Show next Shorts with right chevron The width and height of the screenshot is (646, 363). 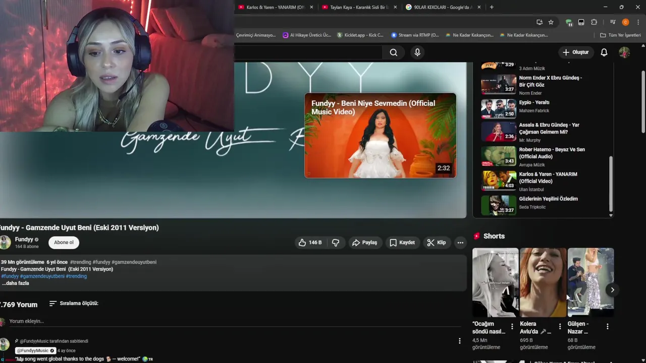612,290
